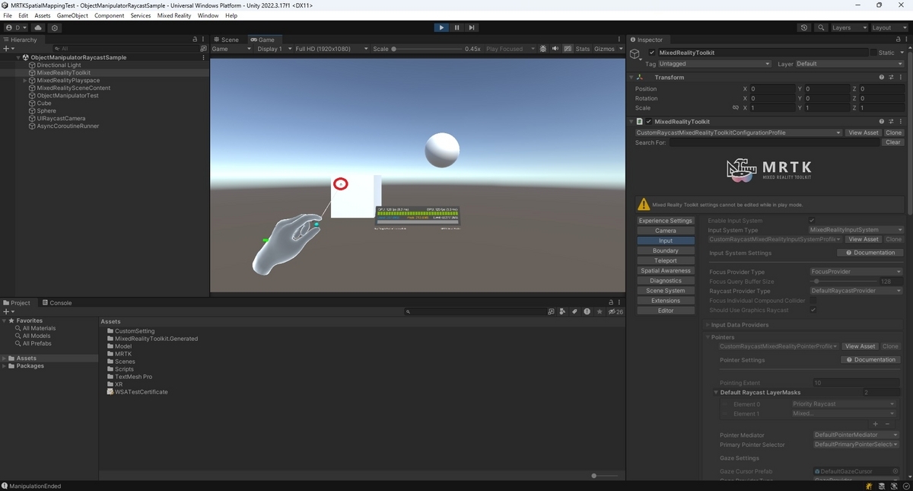This screenshot has width=913, height=491.
Task: Click the Clear search button
Action: (893, 142)
